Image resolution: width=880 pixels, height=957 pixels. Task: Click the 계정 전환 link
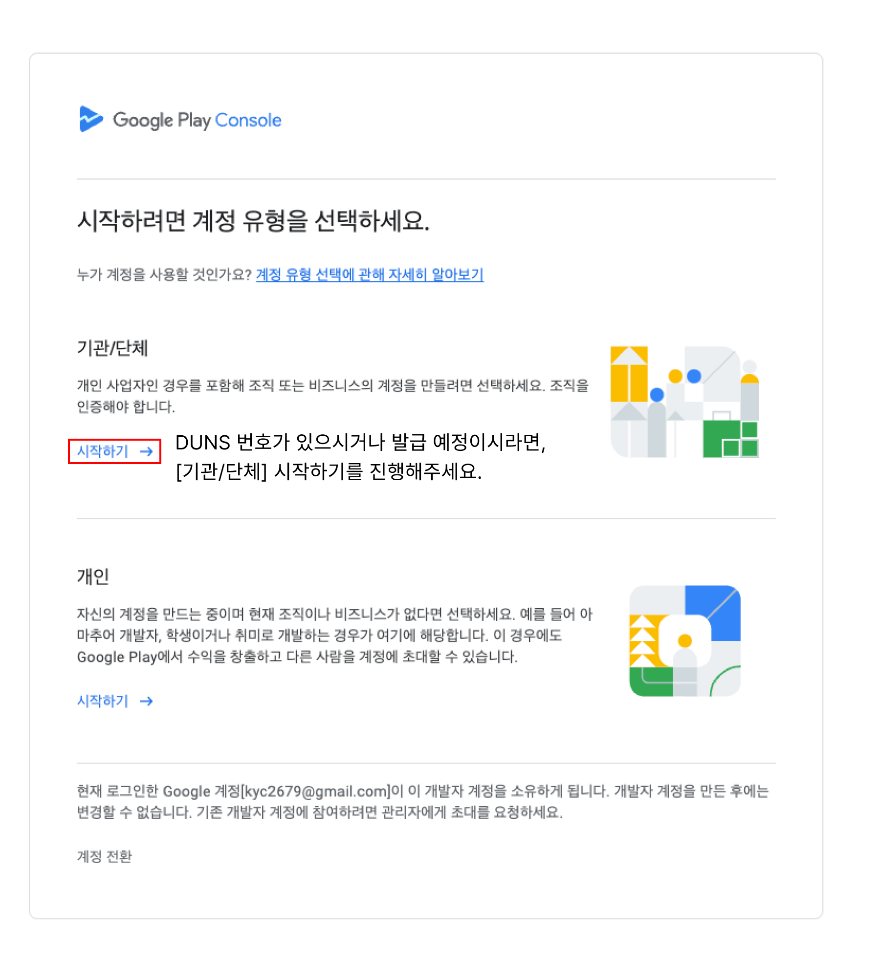(x=104, y=856)
